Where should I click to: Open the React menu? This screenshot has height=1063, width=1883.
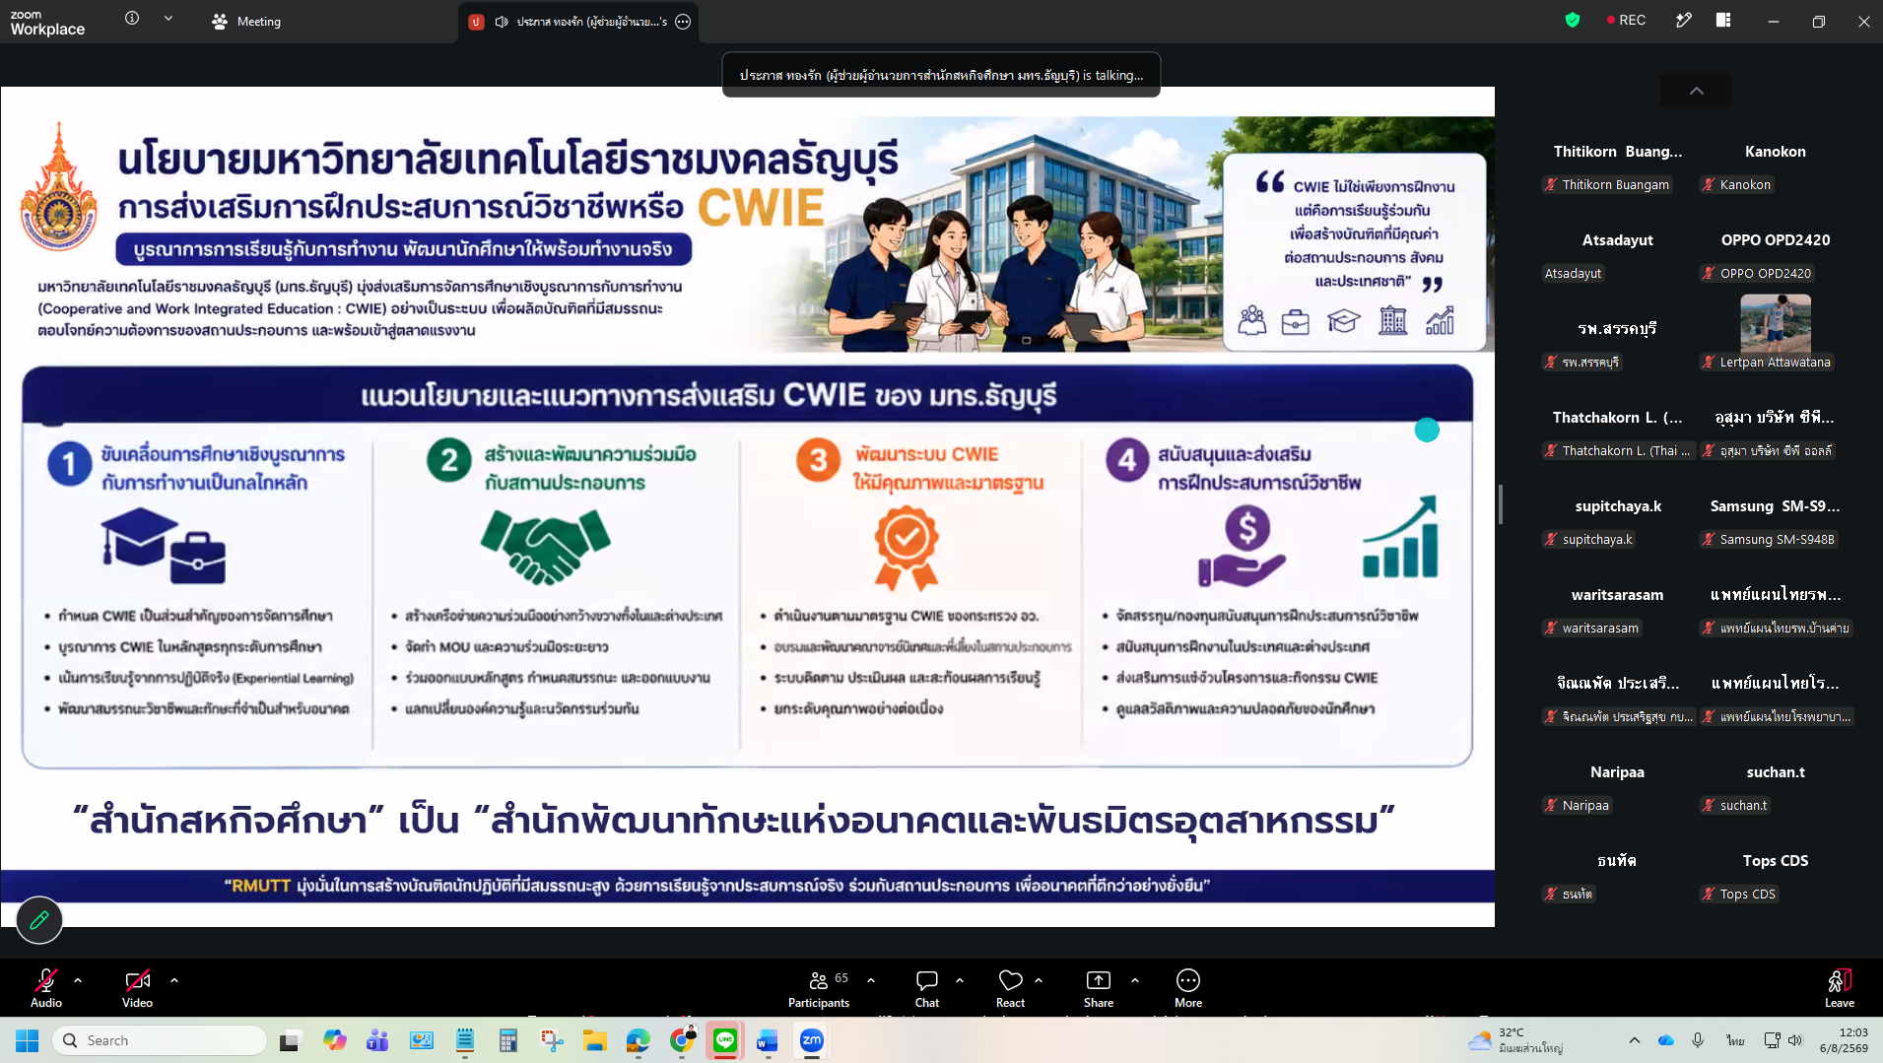(x=1011, y=988)
